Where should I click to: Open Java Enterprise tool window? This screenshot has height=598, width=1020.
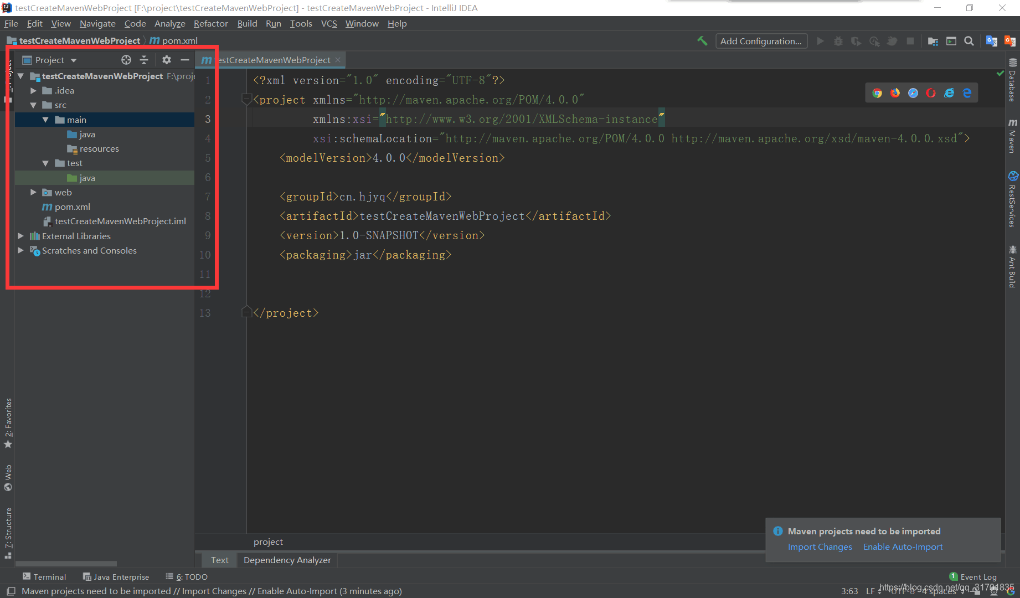[x=116, y=577]
